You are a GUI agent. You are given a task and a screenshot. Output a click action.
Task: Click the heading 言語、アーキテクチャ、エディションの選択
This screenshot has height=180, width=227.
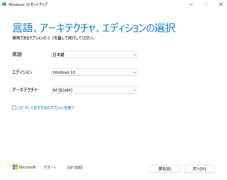click(94, 28)
